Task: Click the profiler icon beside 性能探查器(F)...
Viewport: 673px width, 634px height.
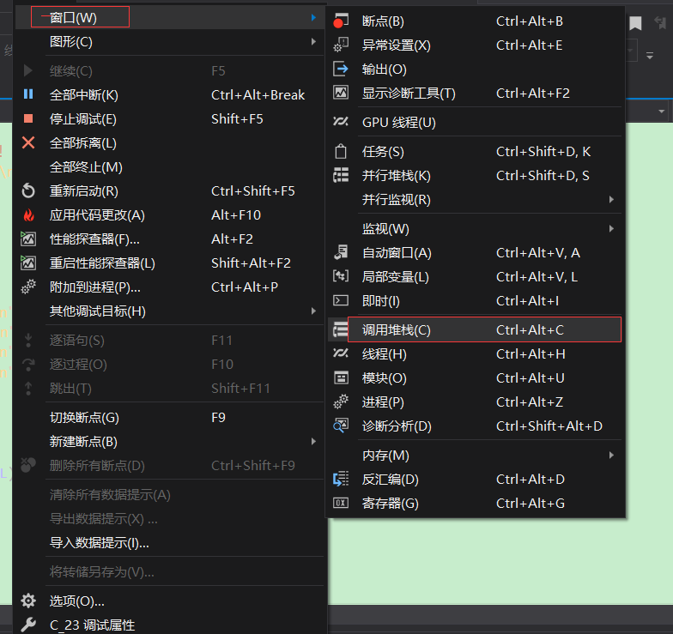Action: click(x=28, y=239)
